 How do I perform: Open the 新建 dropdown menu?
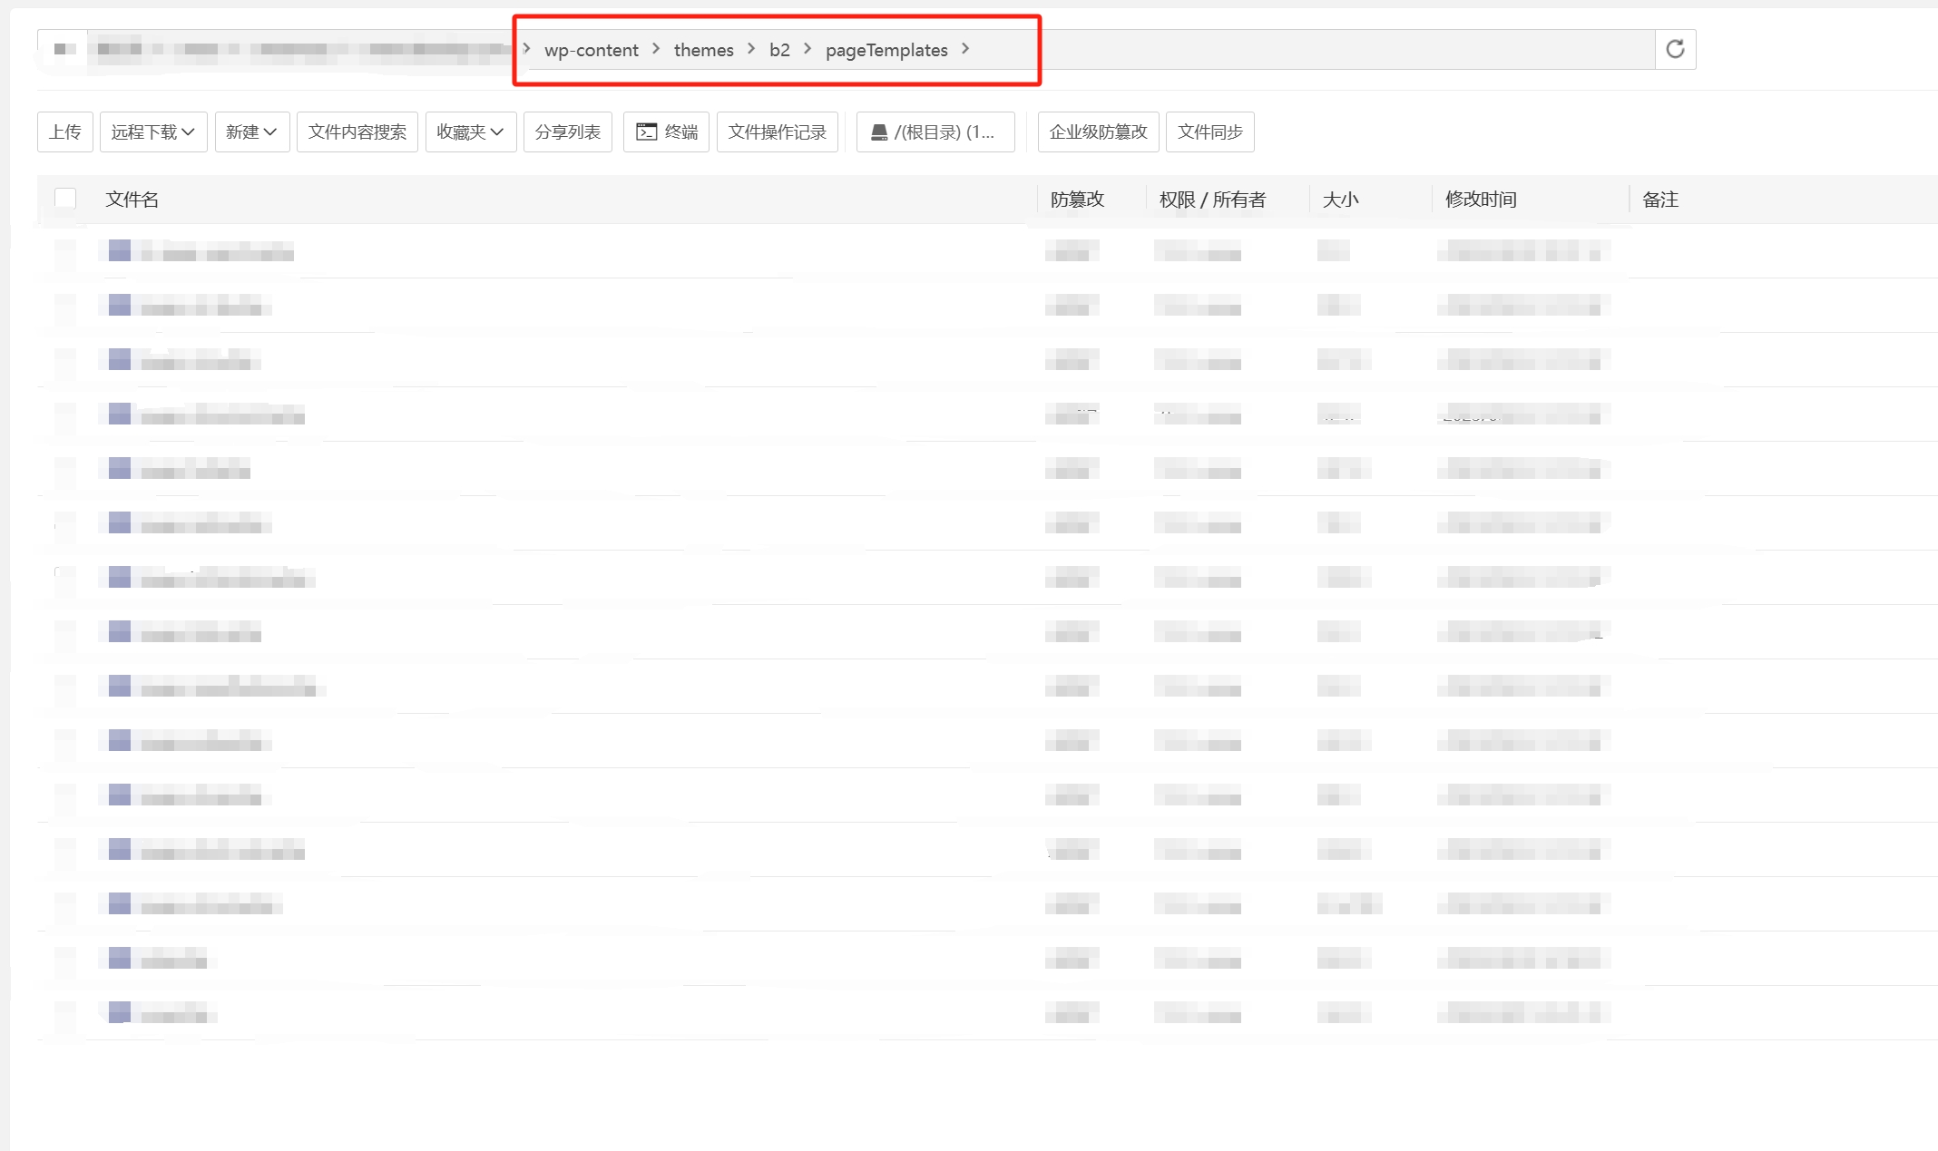click(x=251, y=132)
